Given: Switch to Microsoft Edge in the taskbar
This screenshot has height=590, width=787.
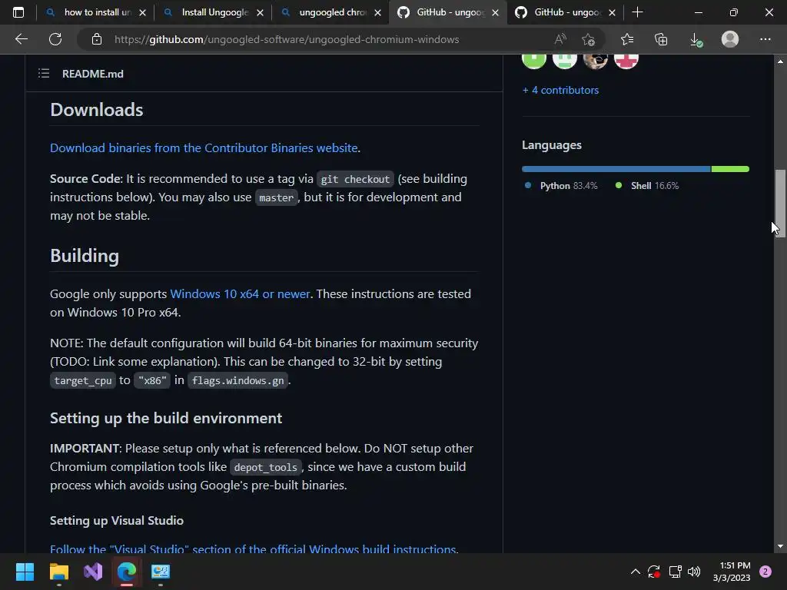Looking at the screenshot, I should (x=127, y=572).
